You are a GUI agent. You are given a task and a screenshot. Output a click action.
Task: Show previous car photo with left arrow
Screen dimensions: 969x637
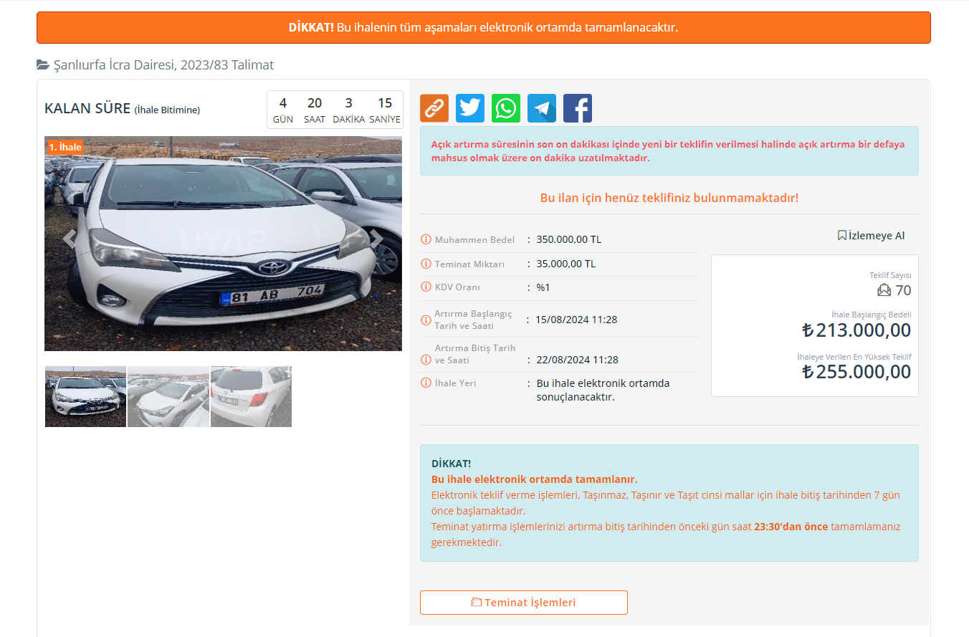pyautogui.click(x=70, y=239)
